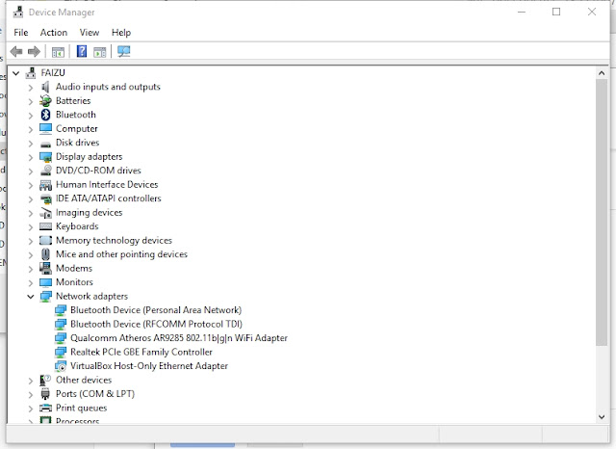Open the Action menu
Viewport: 616px width, 449px height.
click(x=54, y=32)
